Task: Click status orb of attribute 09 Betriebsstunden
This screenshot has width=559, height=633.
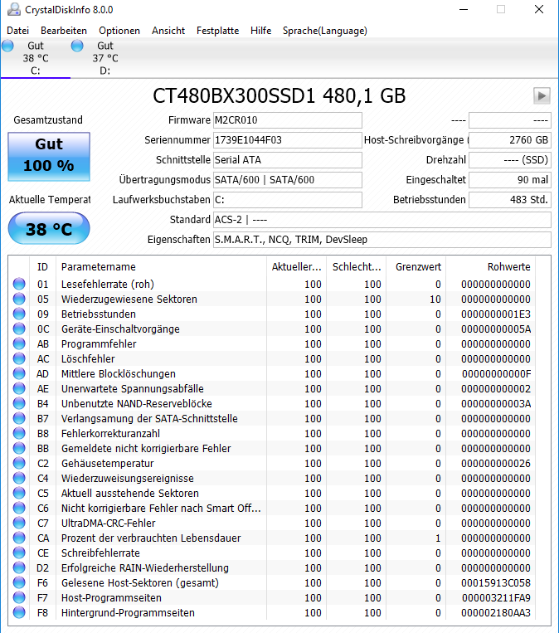Action: (x=19, y=314)
